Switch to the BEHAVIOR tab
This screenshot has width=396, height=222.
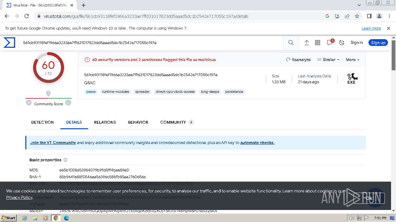(x=138, y=122)
